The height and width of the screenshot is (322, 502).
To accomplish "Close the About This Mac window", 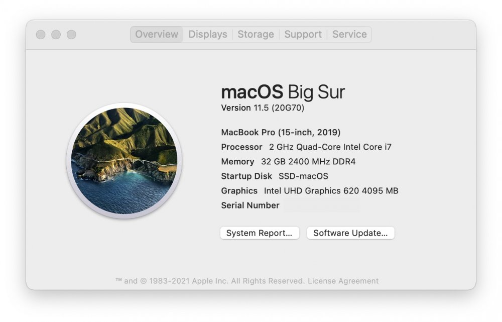I will [41, 35].
